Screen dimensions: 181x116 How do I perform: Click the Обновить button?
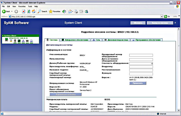(x=138, y=23)
